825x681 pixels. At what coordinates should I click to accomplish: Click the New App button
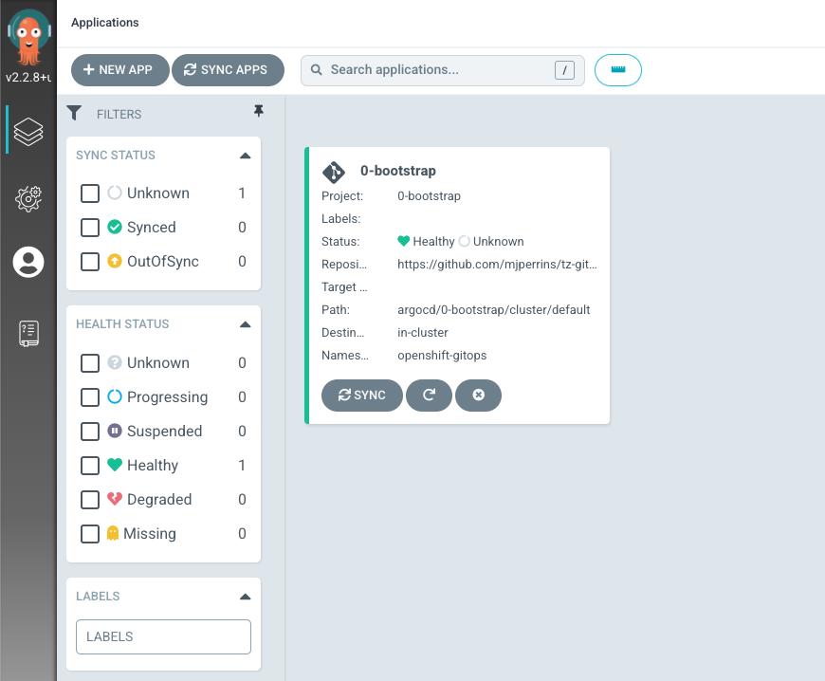pyautogui.click(x=120, y=70)
